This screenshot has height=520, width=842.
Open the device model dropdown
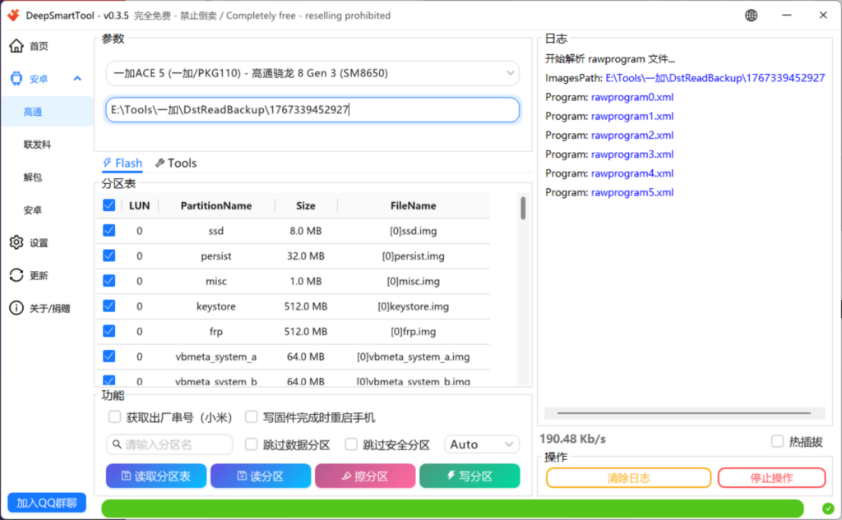click(x=312, y=73)
